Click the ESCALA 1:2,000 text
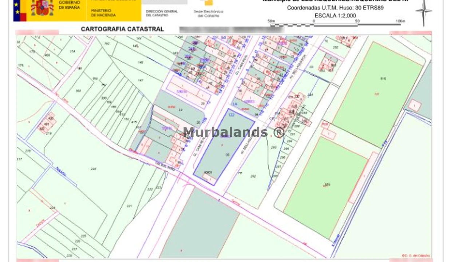 tap(335, 16)
